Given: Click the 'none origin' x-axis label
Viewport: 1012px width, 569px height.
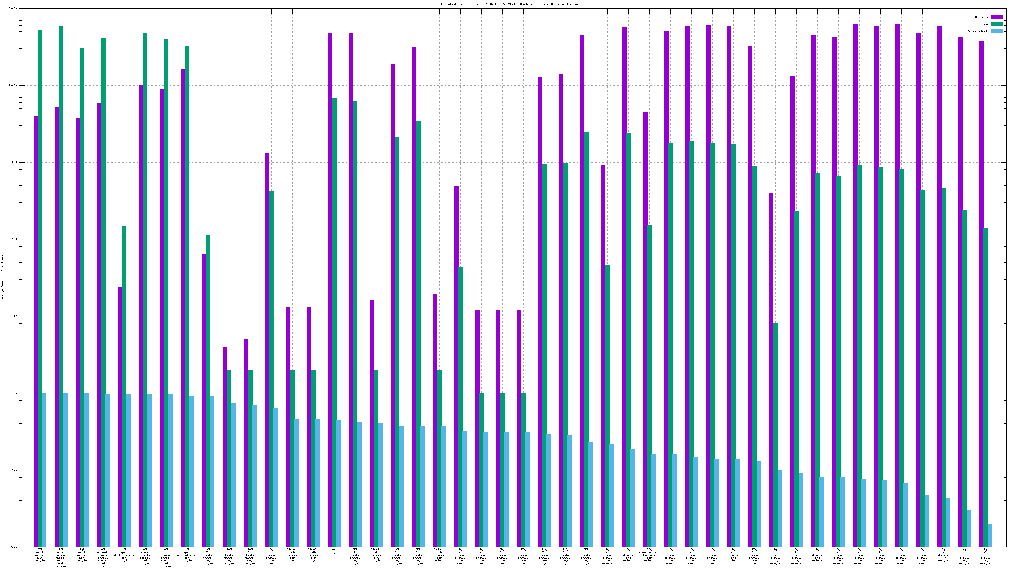Looking at the screenshot, I should [333, 551].
